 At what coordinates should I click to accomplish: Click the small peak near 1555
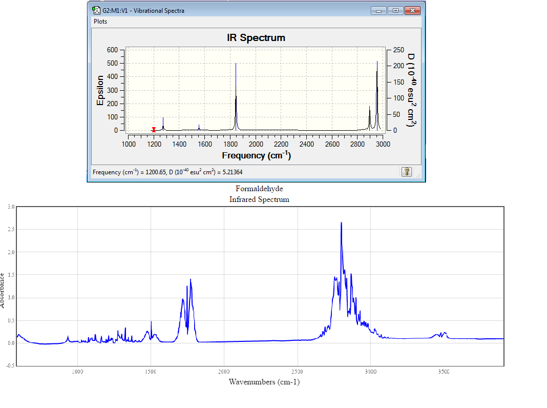pyautogui.click(x=199, y=128)
